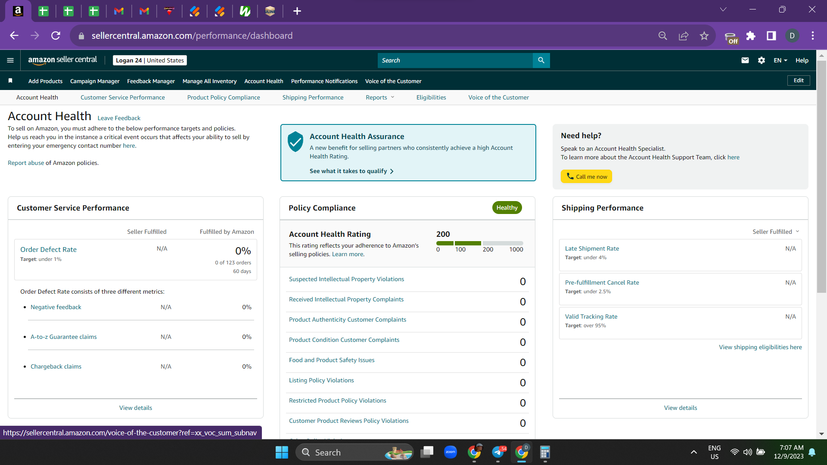
Task: Expand See what it takes to qualify
Action: 351,171
